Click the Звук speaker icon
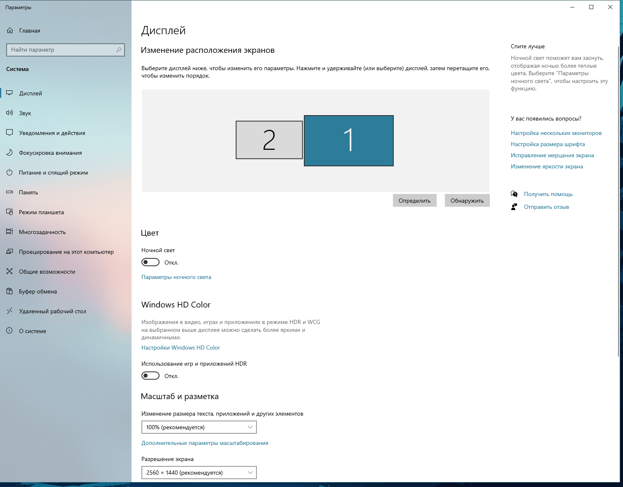The image size is (623, 487). click(9, 113)
